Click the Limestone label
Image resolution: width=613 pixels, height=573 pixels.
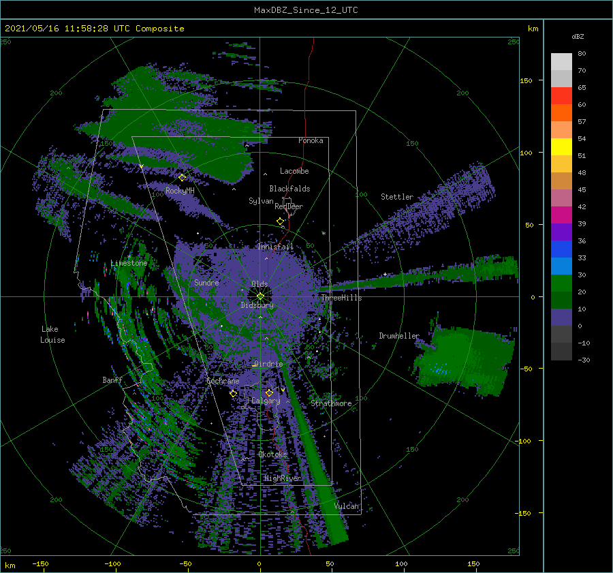[x=129, y=263]
